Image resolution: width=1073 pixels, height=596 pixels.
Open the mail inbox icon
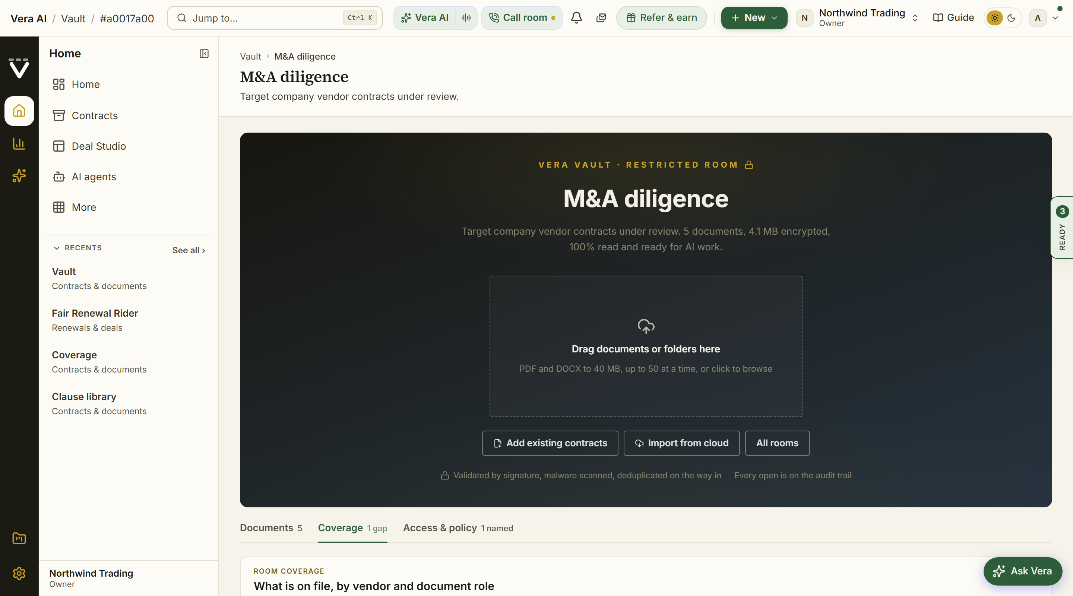point(601,18)
